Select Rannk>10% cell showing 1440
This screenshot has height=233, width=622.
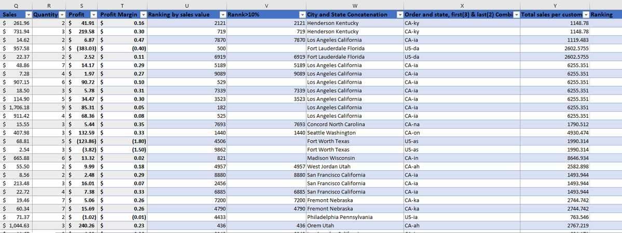tap(267, 133)
